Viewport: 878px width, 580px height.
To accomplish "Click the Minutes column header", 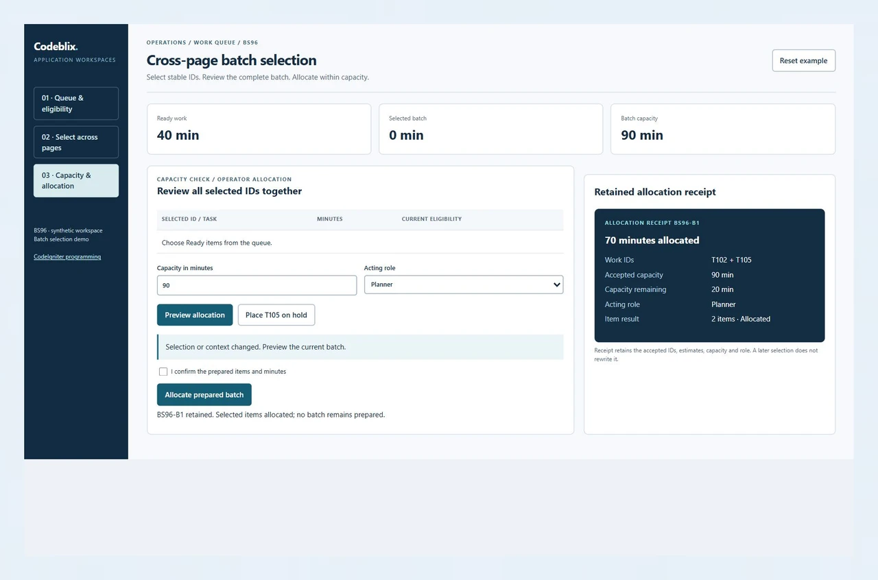I will [330, 219].
